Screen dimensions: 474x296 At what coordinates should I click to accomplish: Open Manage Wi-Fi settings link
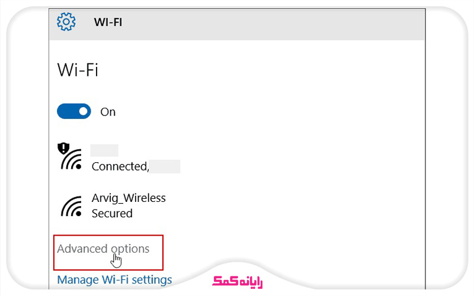[114, 279]
